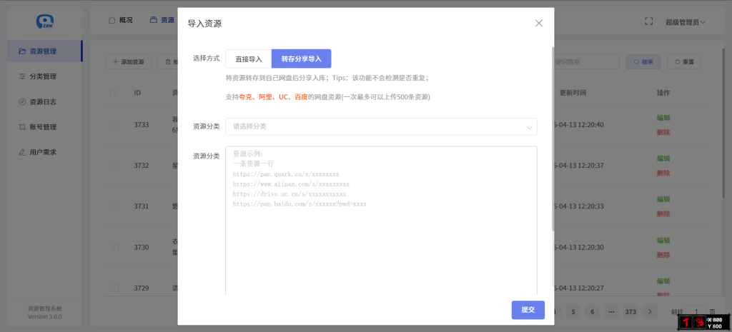The width and height of the screenshot is (732, 332).
Task: Click the CRM logo icon
Action: (45, 21)
